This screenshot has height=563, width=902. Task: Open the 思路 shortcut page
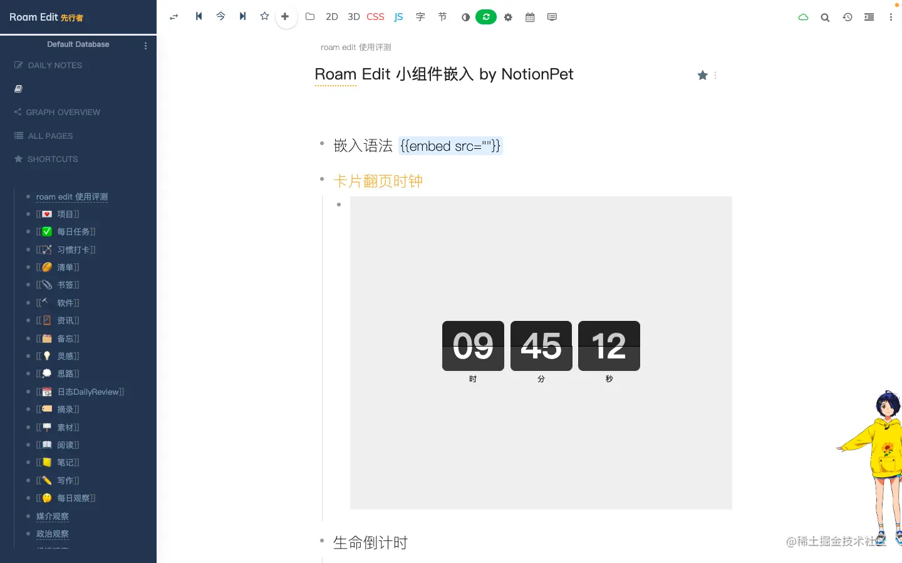click(58, 373)
